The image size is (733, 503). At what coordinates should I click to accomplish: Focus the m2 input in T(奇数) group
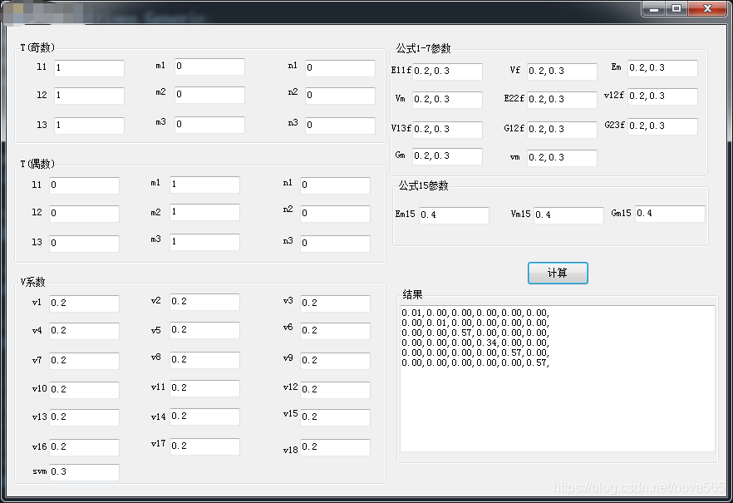(x=209, y=95)
